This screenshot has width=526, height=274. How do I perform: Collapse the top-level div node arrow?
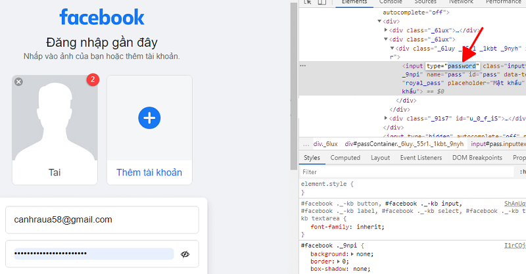pyautogui.click(x=379, y=21)
